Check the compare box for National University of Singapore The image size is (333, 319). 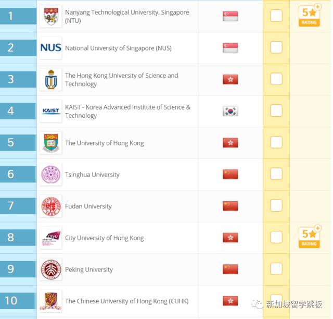276,48
